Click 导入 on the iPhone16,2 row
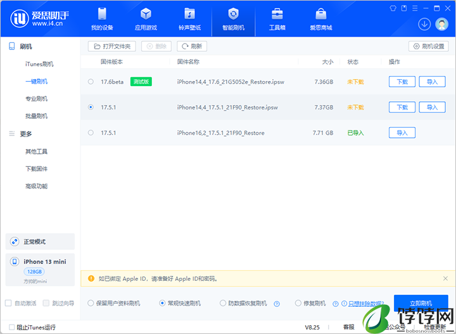The image size is (456, 334). (x=402, y=133)
